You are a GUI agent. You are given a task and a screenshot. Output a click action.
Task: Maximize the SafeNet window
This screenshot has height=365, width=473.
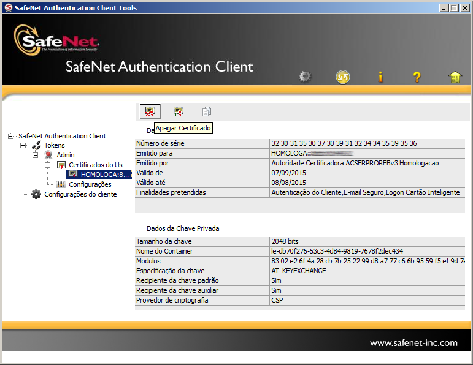pyautogui.click(x=454, y=8)
